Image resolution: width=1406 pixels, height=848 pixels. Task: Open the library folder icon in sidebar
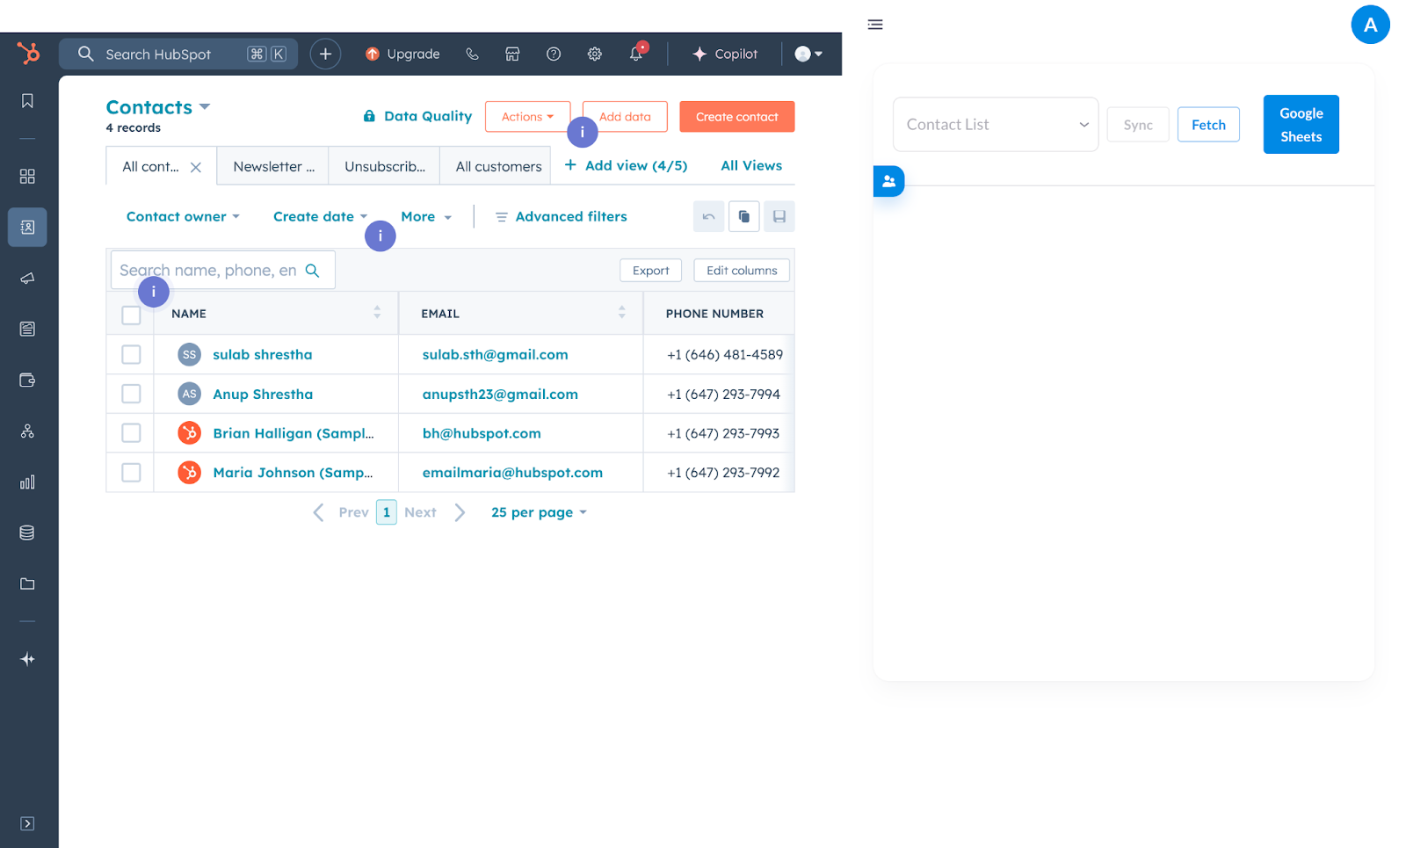pyautogui.click(x=27, y=583)
